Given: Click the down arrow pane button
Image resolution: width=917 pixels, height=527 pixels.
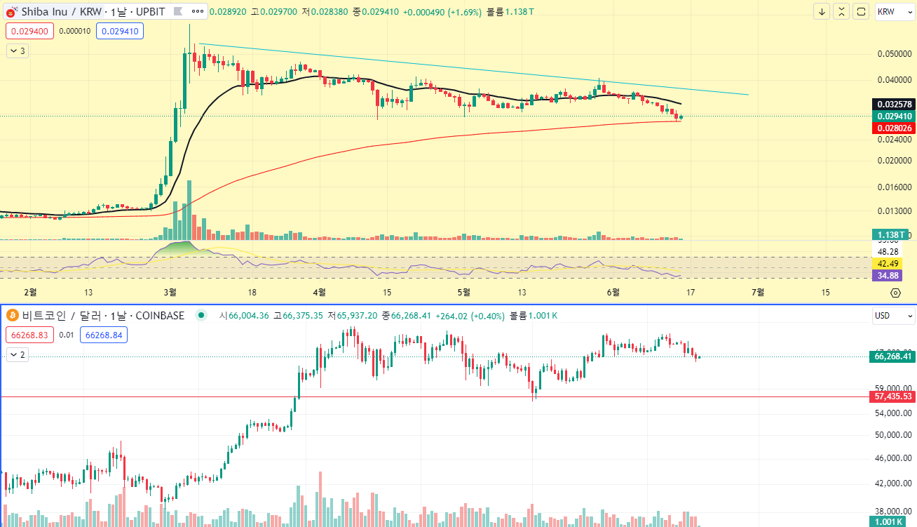Looking at the screenshot, I should point(822,12).
